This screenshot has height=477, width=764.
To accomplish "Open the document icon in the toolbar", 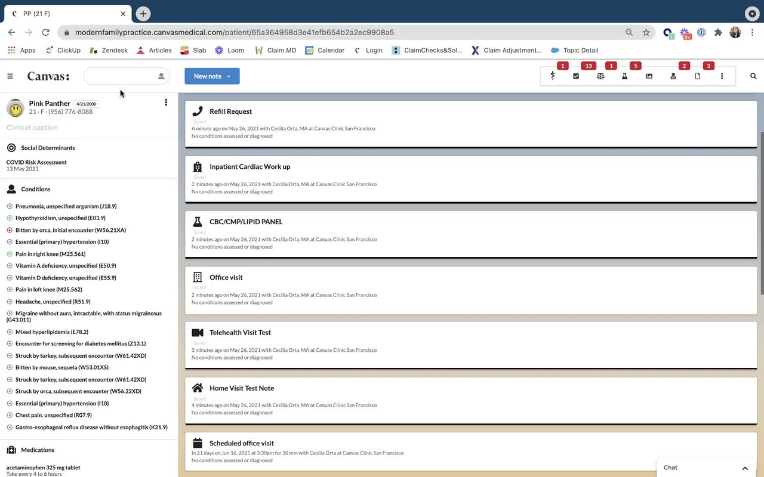I will pyautogui.click(x=697, y=76).
